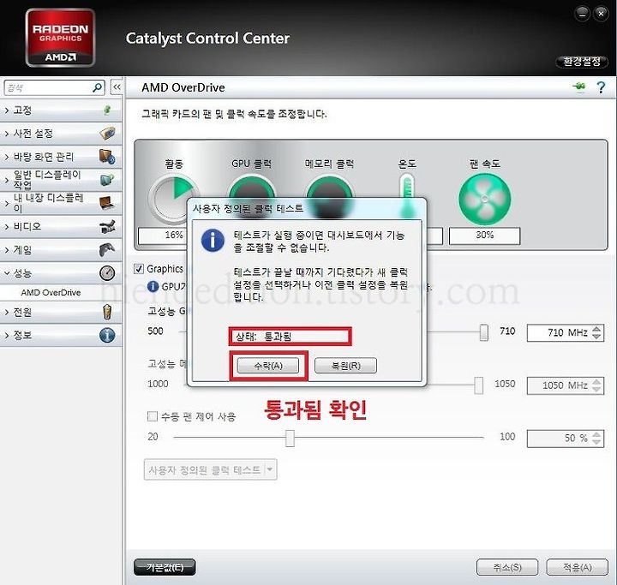
Task: Click the memory clock slider handle at 1050
Action: click(x=478, y=385)
